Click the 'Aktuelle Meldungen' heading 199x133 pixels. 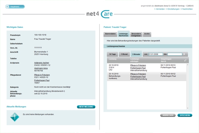pos(16,107)
